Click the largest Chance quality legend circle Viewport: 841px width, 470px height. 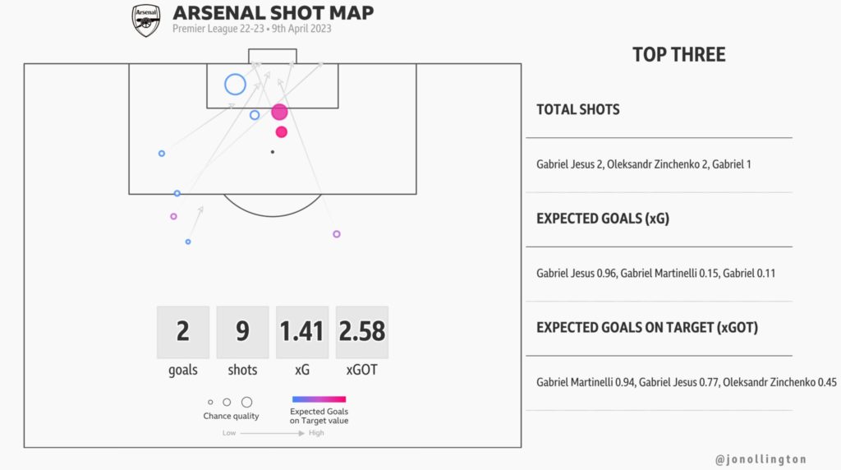click(x=246, y=402)
